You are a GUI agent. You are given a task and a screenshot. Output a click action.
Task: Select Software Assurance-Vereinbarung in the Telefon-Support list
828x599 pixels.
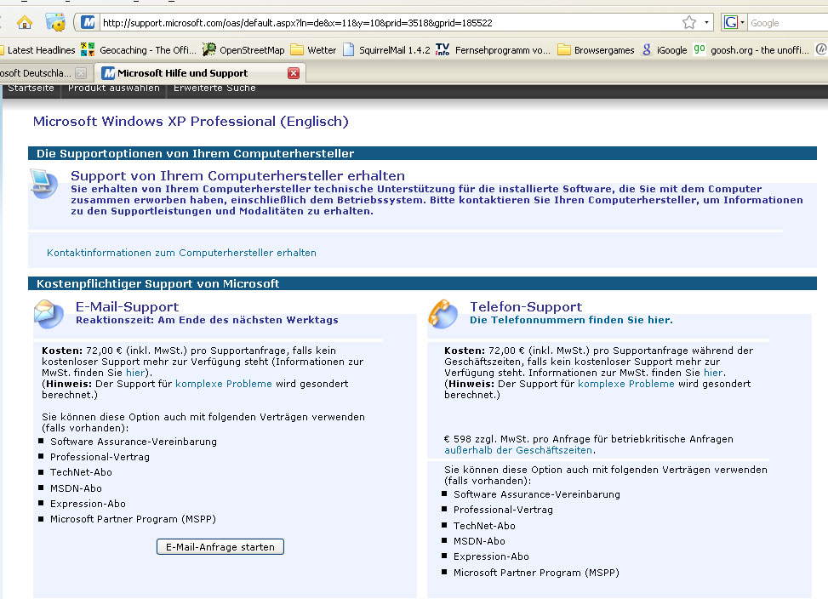tap(537, 494)
